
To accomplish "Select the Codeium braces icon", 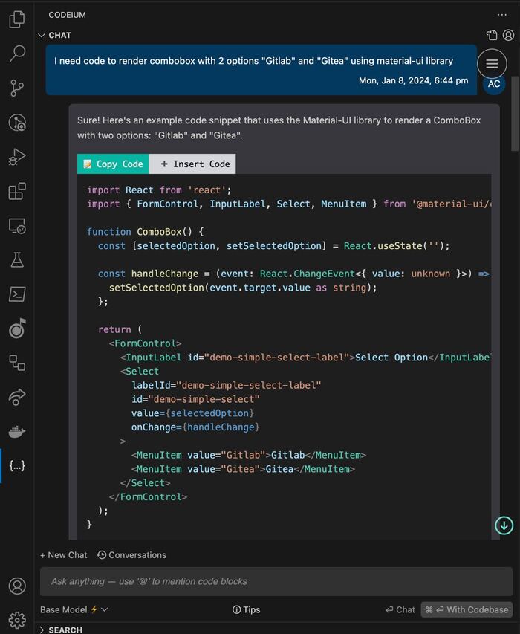I will [x=16, y=465].
